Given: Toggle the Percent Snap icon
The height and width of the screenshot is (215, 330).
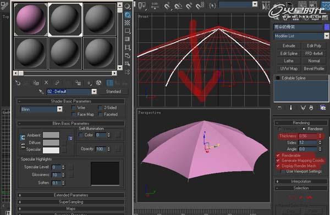Looking at the screenshot, I should pyautogui.click(x=189, y=6).
